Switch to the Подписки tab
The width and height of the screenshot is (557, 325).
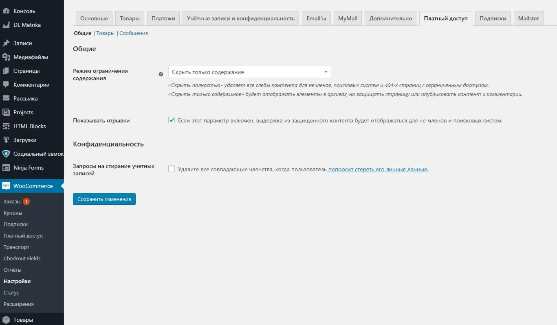pos(493,18)
